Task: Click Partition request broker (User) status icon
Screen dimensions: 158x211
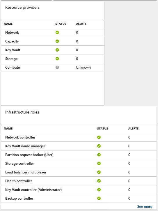Action: pyautogui.click(x=99, y=155)
